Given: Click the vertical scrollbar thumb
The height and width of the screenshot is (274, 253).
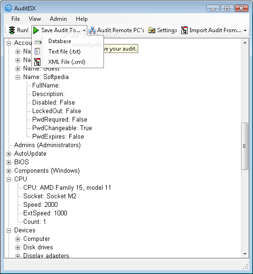Looking at the screenshot, I should [x=244, y=146].
